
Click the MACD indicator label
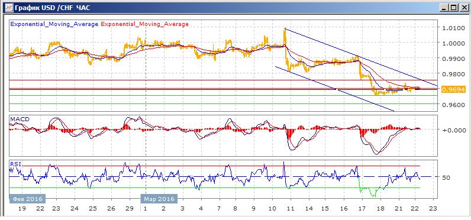(x=20, y=119)
